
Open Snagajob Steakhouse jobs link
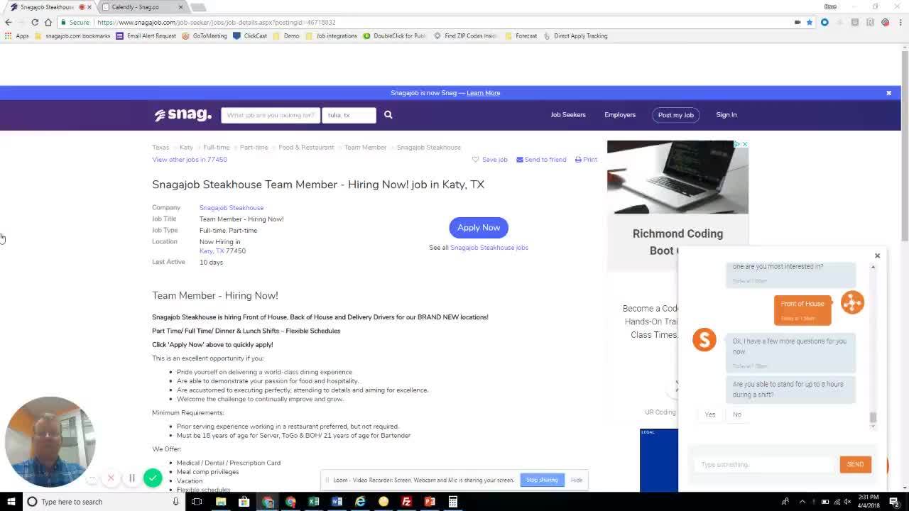(489, 248)
